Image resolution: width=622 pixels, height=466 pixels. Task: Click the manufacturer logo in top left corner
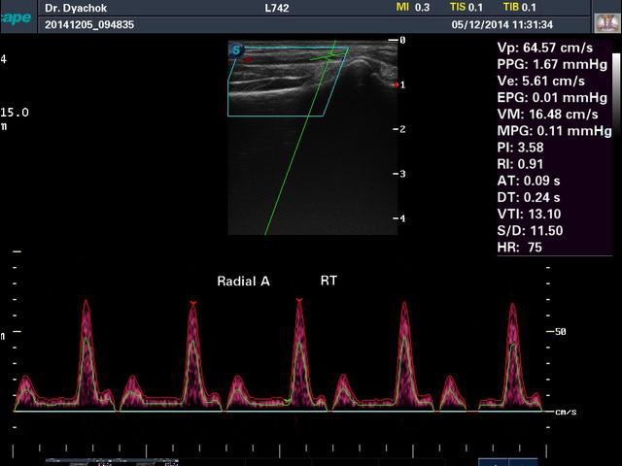(17, 17)
